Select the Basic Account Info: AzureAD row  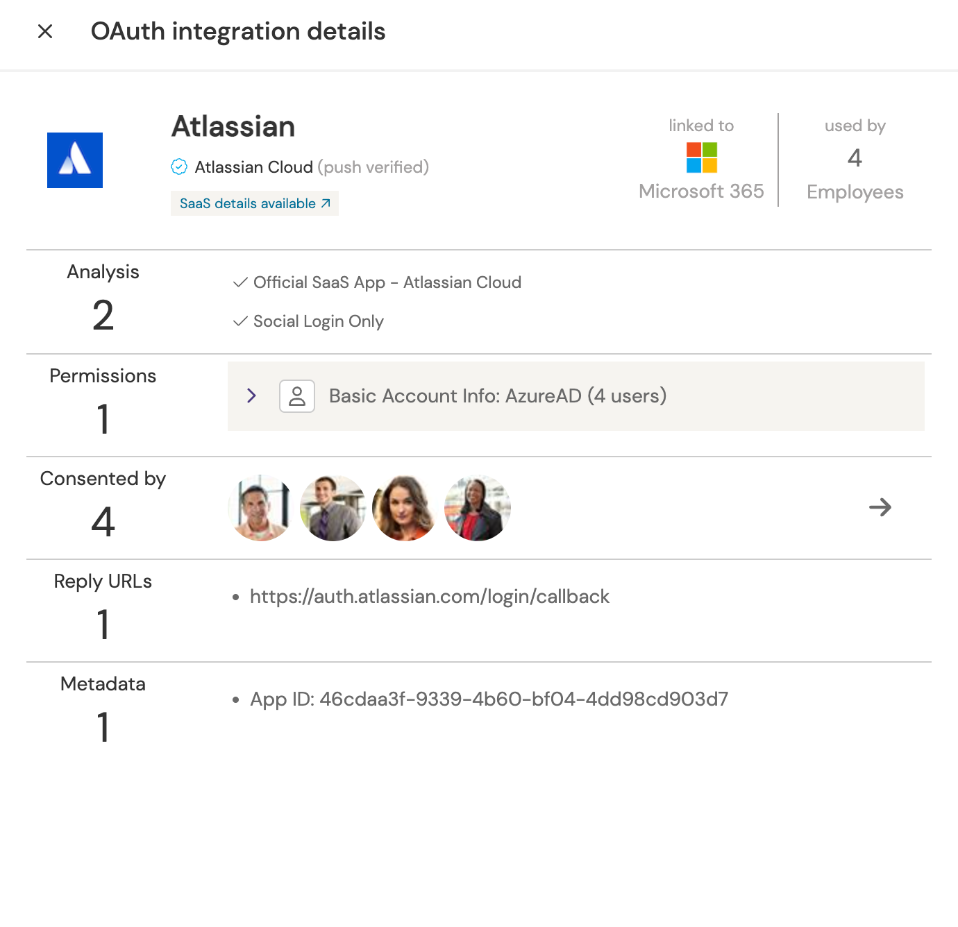tap(497, 396)
